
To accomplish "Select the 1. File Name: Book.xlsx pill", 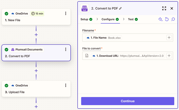I will (x=104, y=38).
